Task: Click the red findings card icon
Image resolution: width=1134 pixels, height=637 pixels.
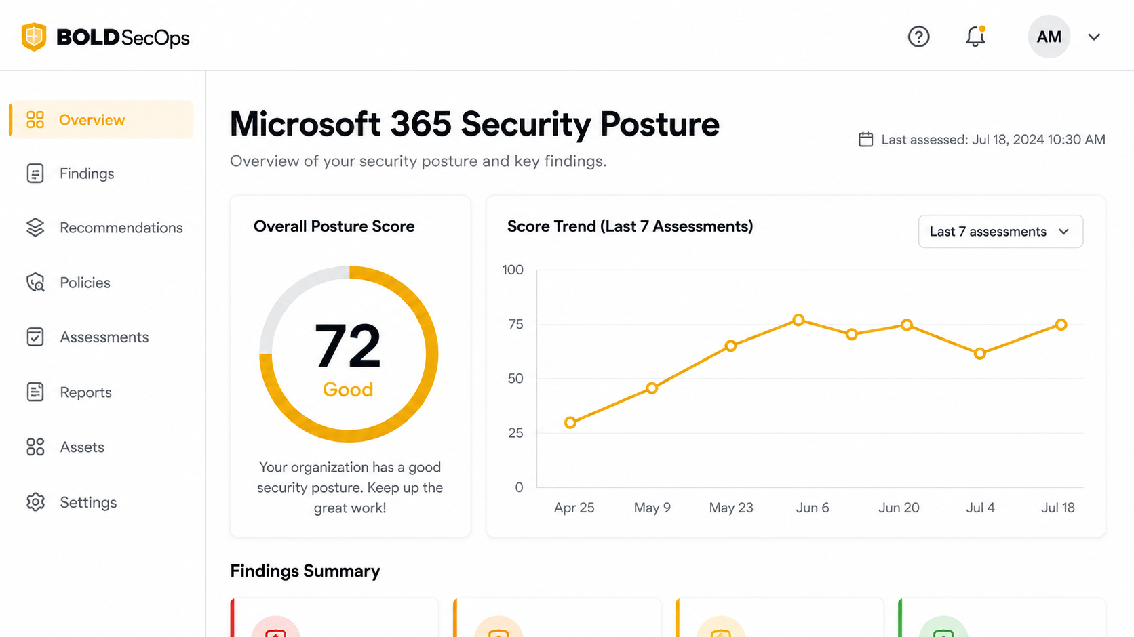Action: [x=275, y=628]
